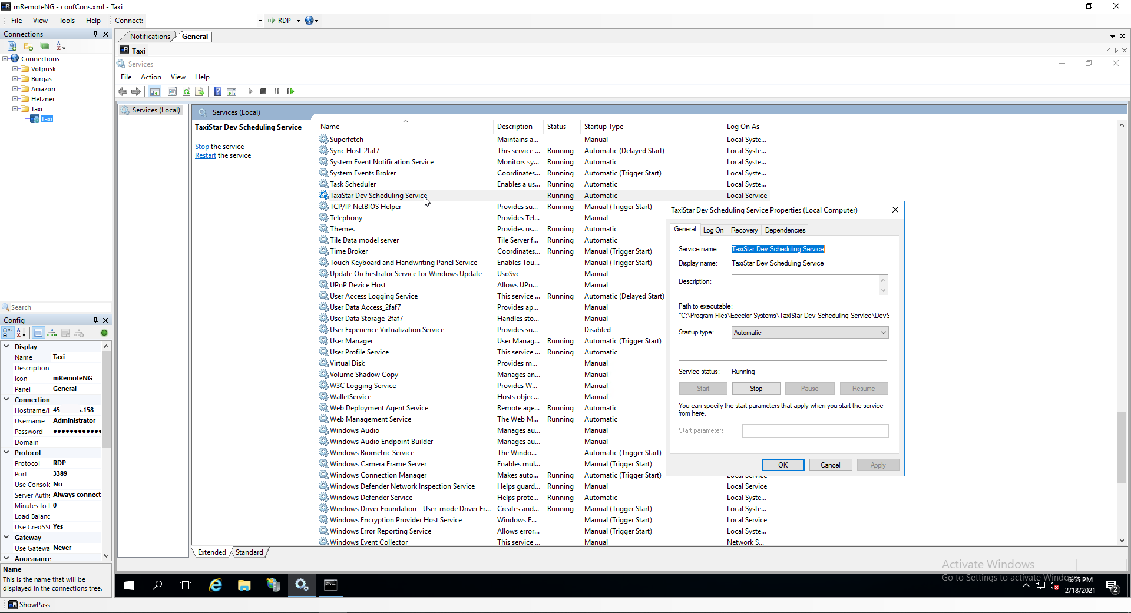Viewport: 1131px width, 613px height.
Task: Toggle Show/Hide Console Tree icon in Services toolbar
Action: tap(155, 91)
